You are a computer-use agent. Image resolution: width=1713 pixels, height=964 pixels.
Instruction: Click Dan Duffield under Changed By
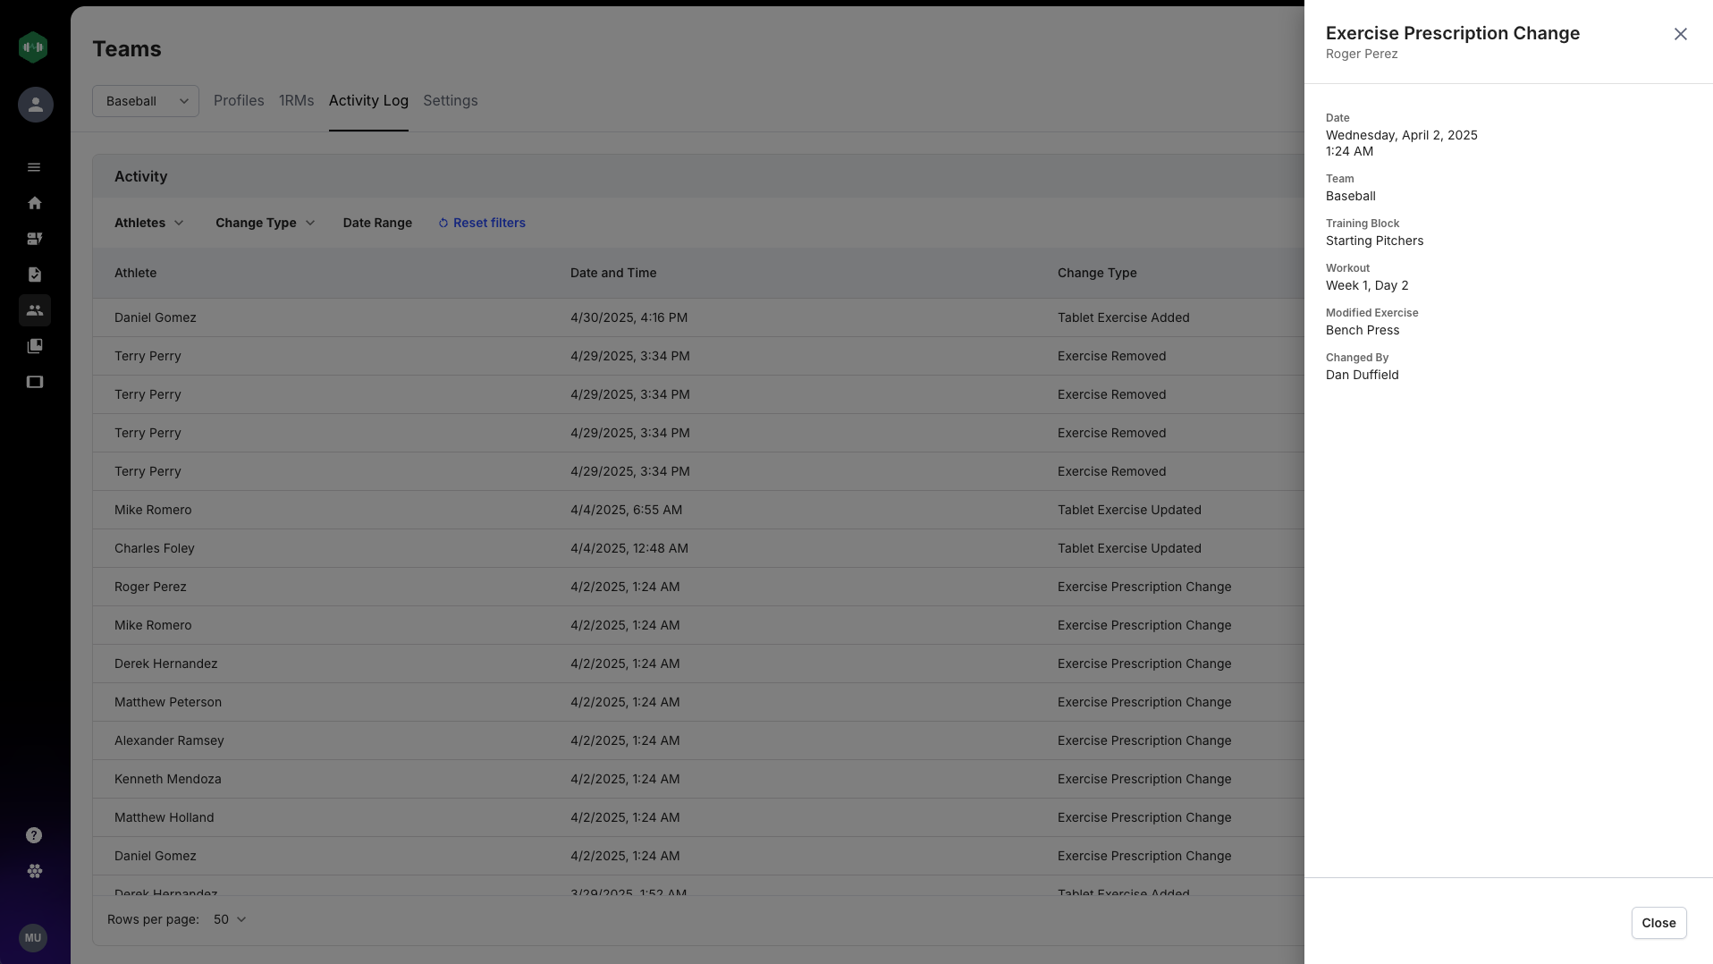(1362, 375)
